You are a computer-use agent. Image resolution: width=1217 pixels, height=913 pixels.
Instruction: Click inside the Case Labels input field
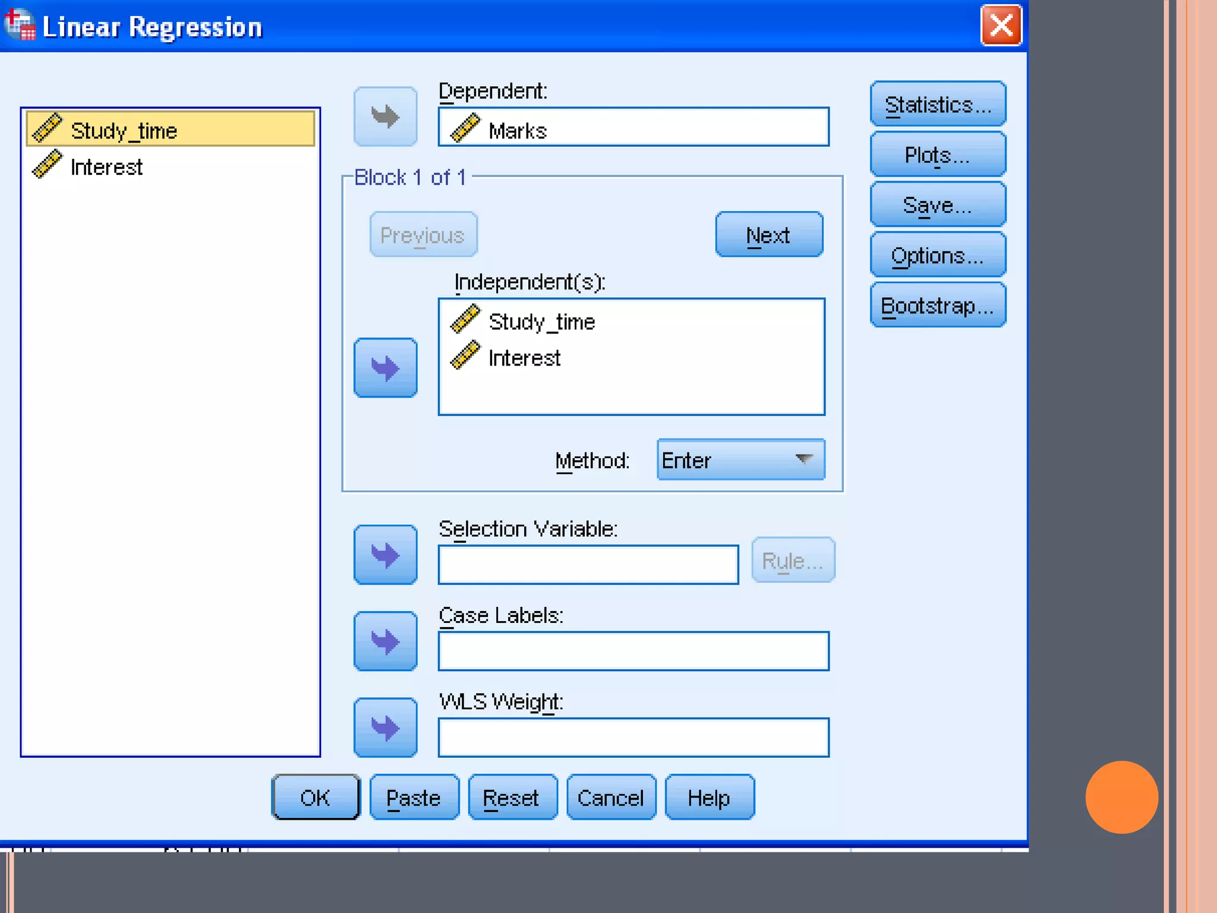633,651
